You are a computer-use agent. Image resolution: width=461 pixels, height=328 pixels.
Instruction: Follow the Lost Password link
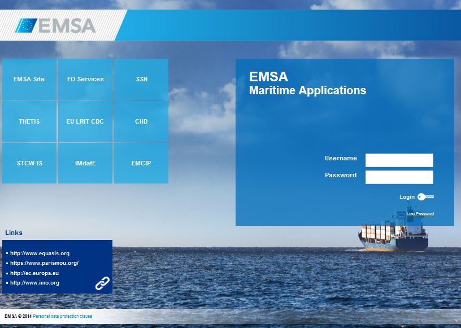tap(420, 213)
